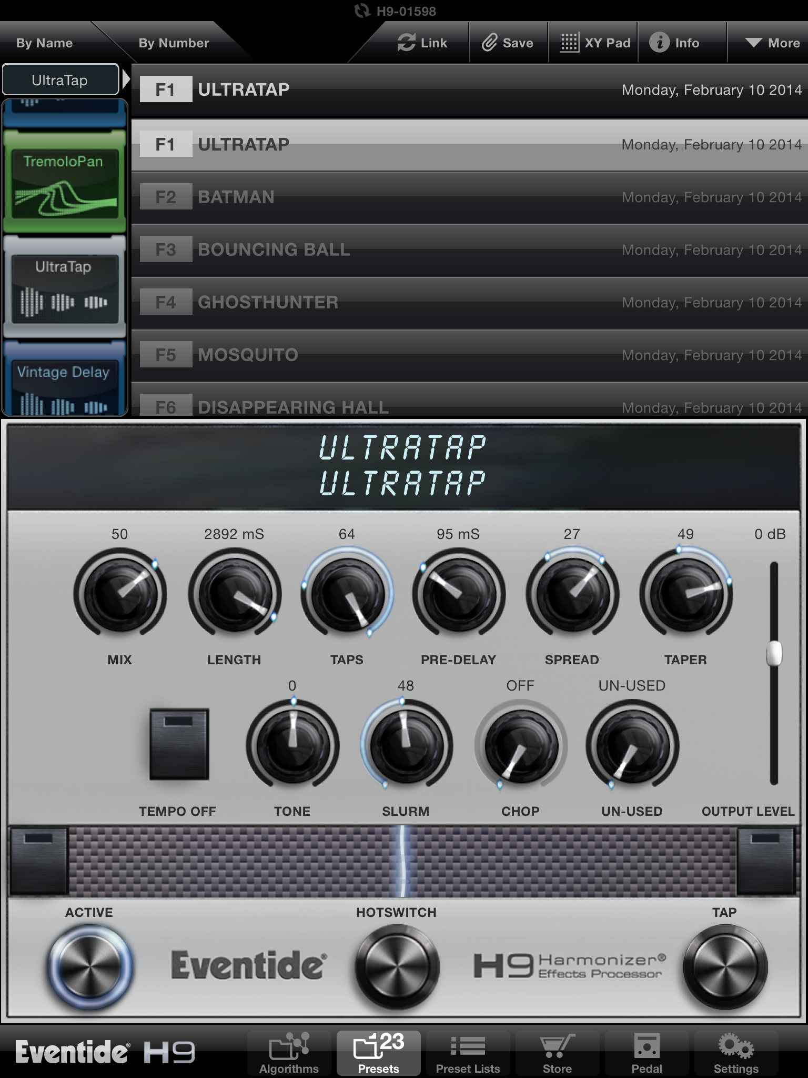Click the H9-01598 device connection icon
The image size is (808, 1078).
[362, 11]
